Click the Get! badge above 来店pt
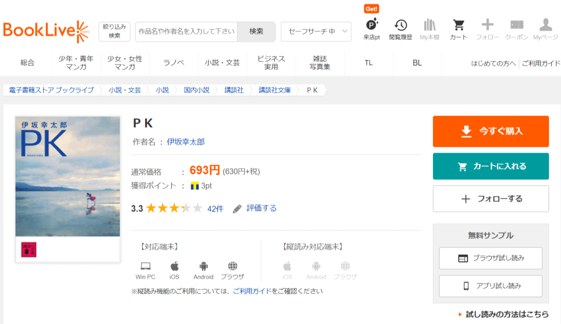 [371, 9]
